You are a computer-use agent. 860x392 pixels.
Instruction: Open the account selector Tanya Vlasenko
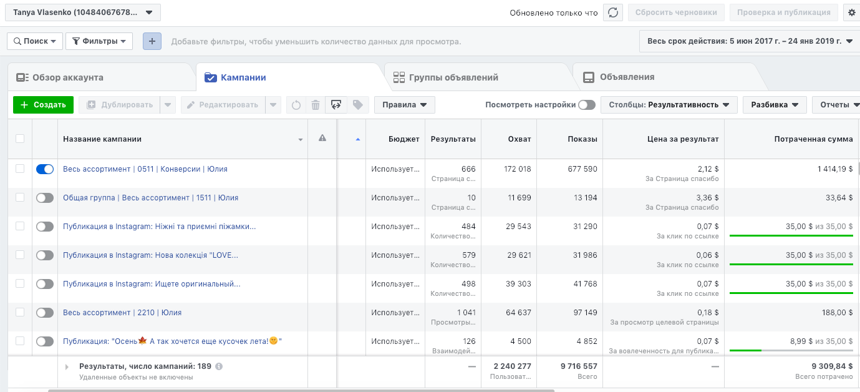[82, 12]
